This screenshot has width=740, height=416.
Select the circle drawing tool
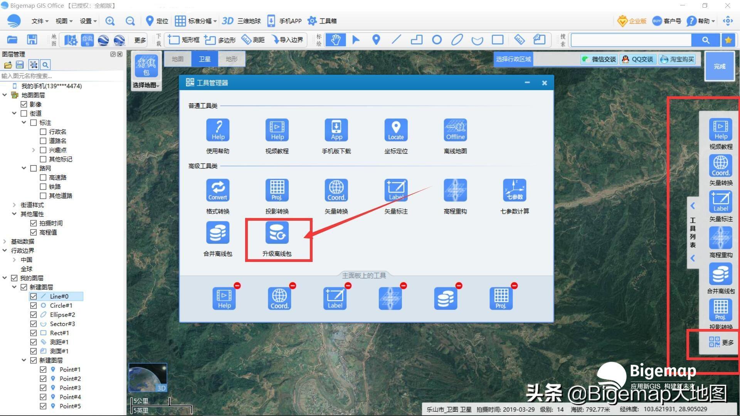437,40
